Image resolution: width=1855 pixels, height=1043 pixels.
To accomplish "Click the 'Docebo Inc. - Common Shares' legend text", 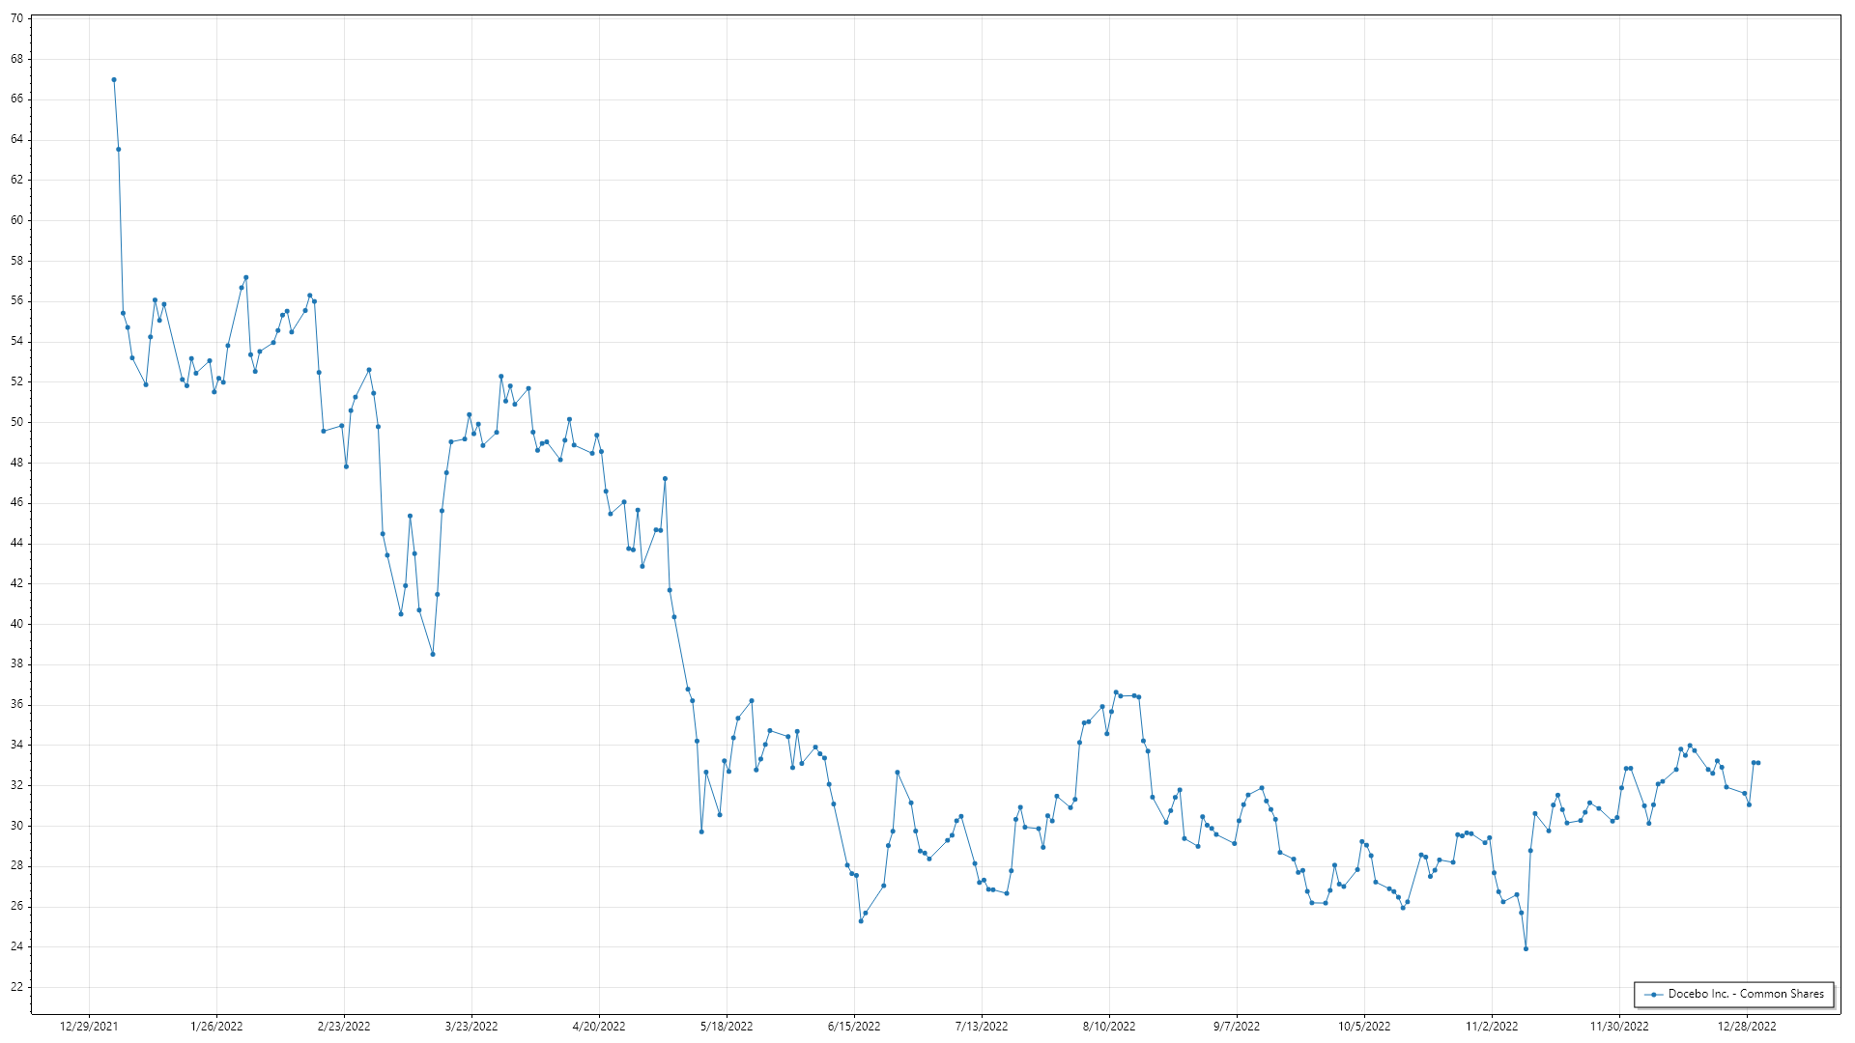I will point(1745,994).
